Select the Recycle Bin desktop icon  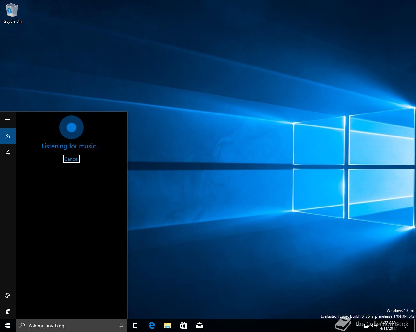pyautogui.click(x=12, y=14)
